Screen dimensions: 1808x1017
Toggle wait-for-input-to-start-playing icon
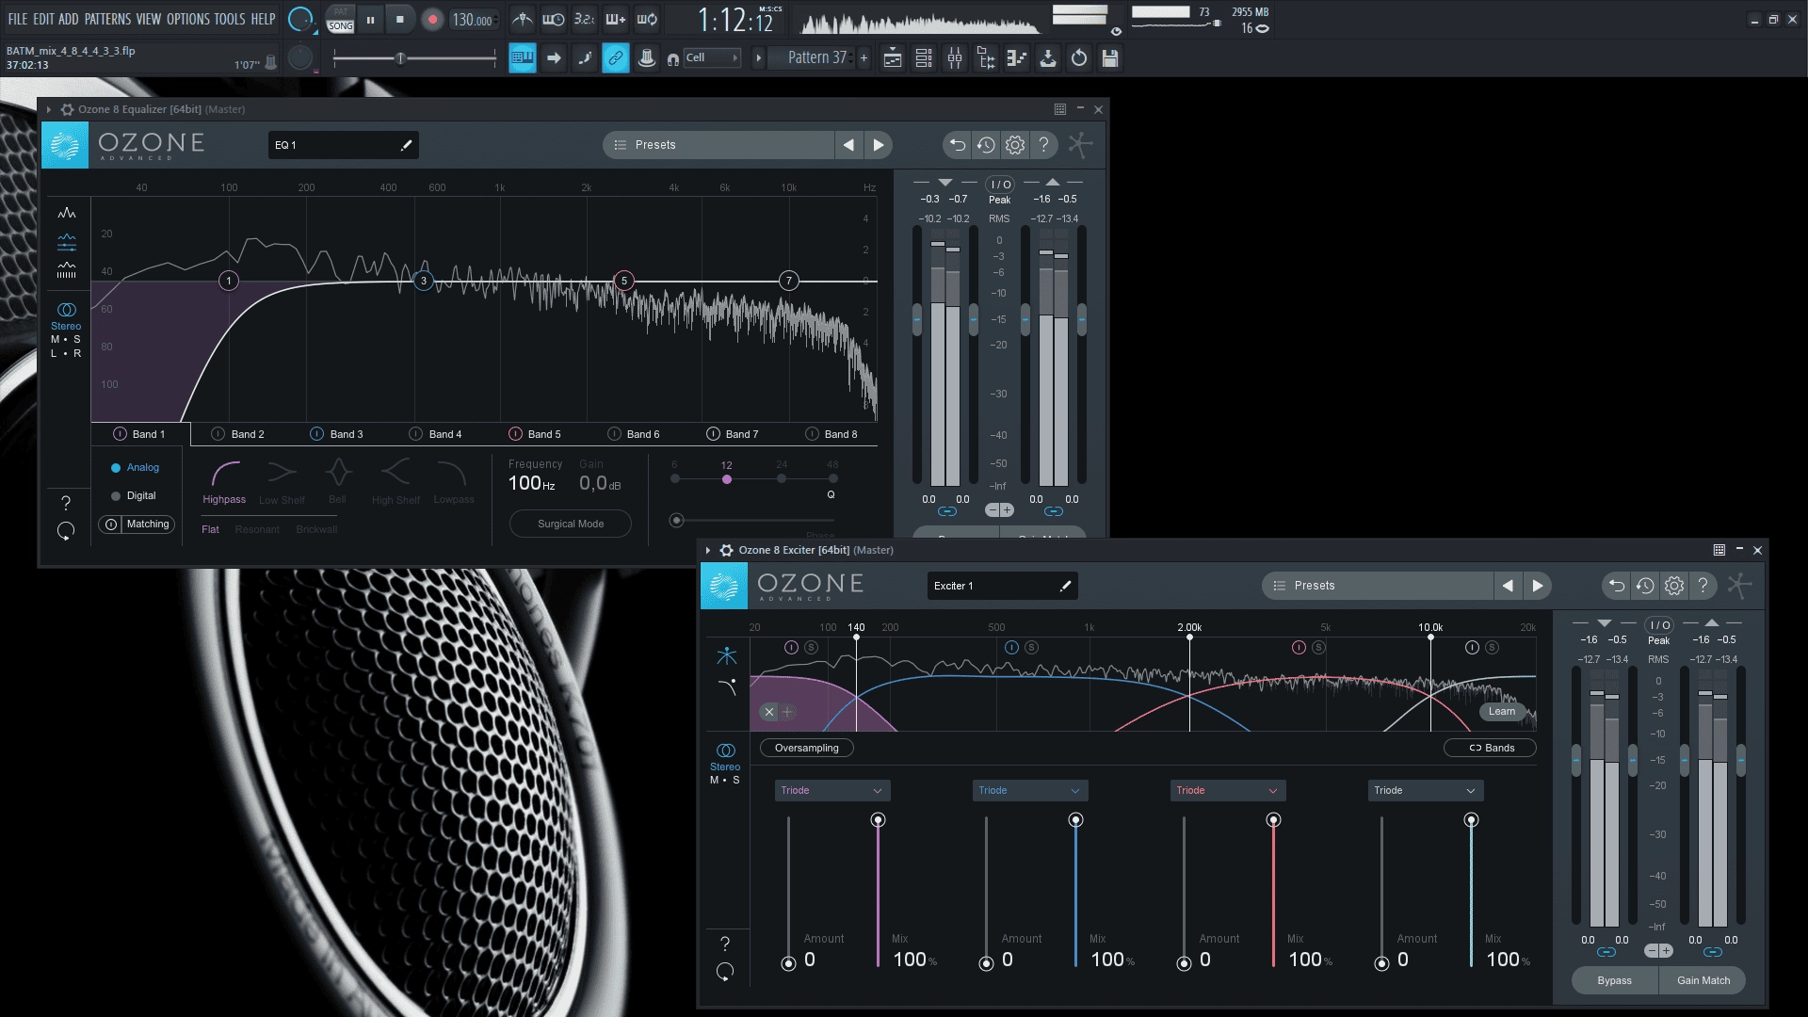point(554,19)
